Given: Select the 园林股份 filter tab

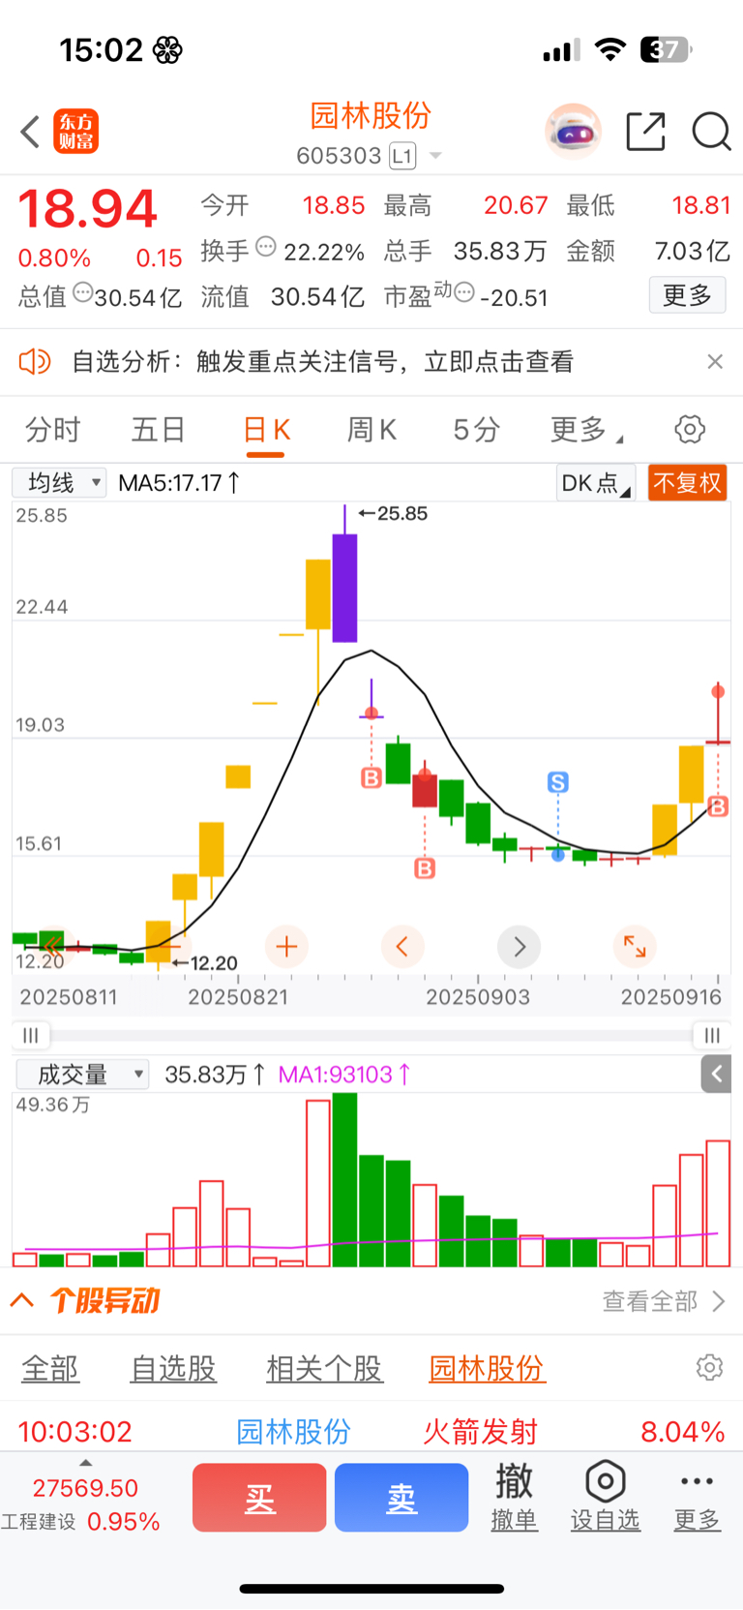Looking at the screenshot, I should 487,1368.
